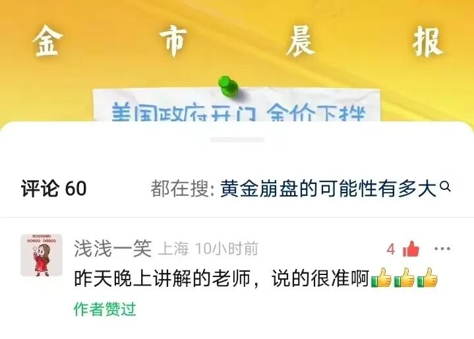Tap the magnifier search icon
This screenshot has width=474, height=339.
click(445, 187)
